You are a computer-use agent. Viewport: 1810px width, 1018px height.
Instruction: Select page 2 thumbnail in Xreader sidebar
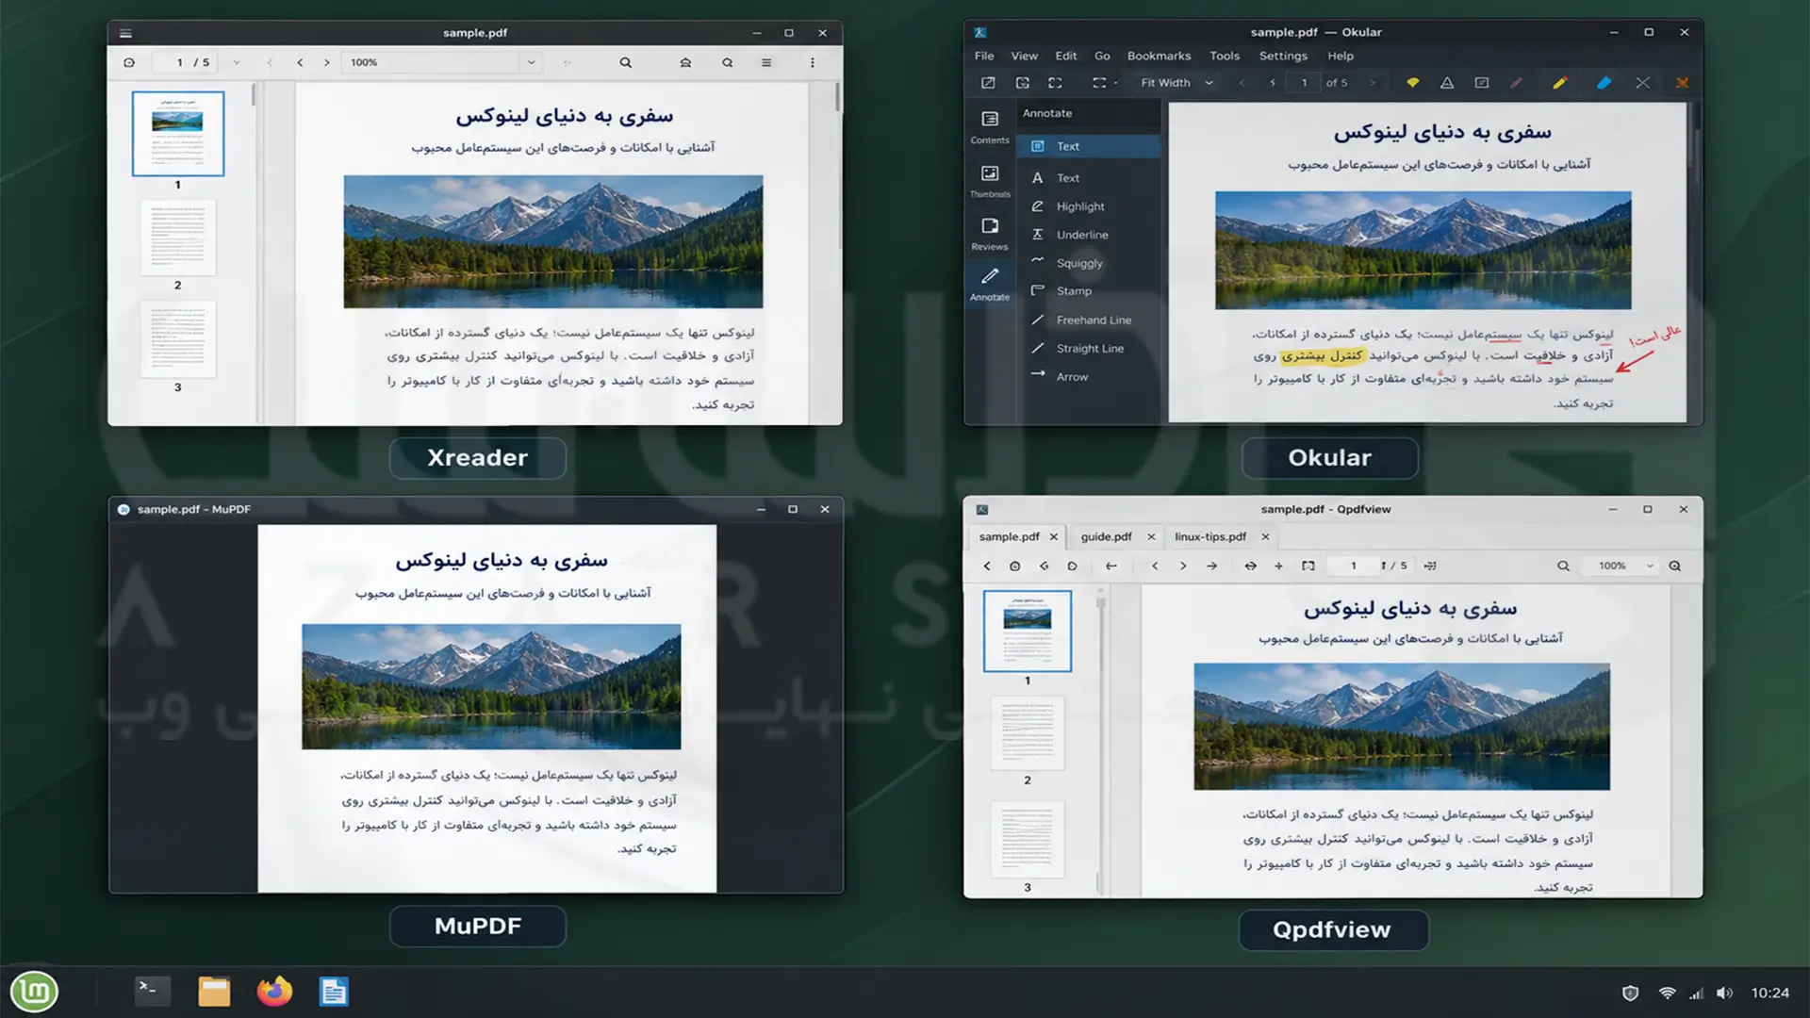[x=178, y=237]
